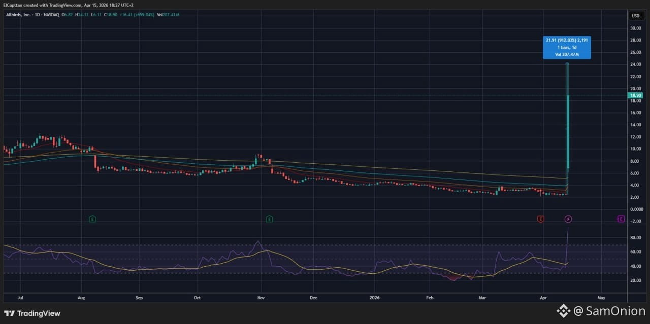Click 60.00 on the RSI scale
650x324 pixels.
tap(635, 252)
